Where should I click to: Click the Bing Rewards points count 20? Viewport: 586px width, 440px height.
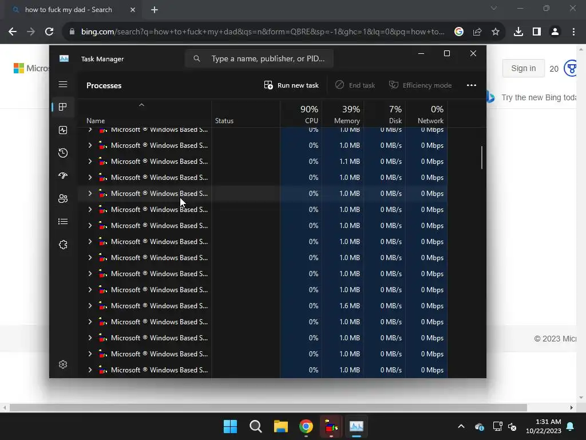pos(554,69)
